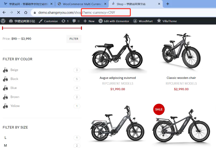
Task: Expand the New content menu
Action: [89, 21]
